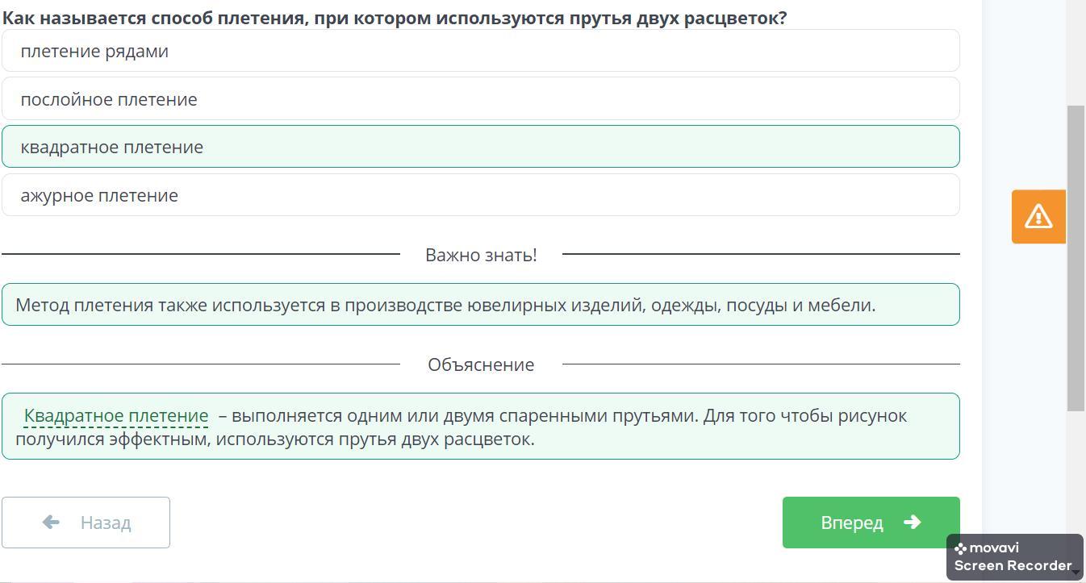Click the "Объяснение" section heading
This screenshot has width=1086, height=583.
pos(481,364)
